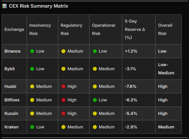Click the -2.9% reserve change for Kraken
The height and width of the screenshot is (139, 189).
coord(131,127)
